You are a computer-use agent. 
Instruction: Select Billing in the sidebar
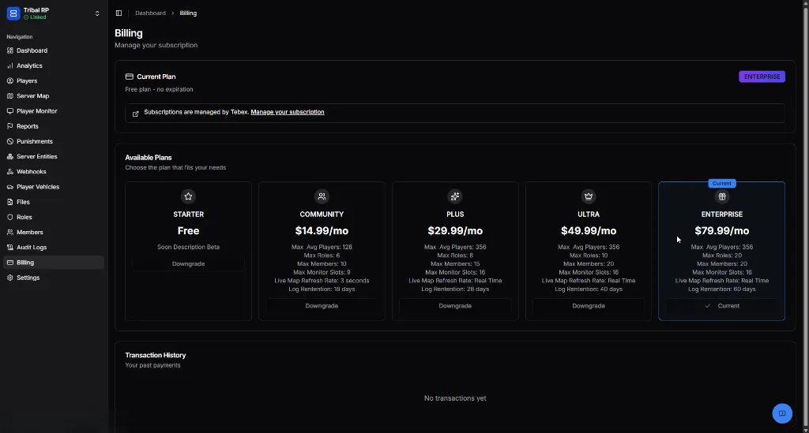point(54,263)
